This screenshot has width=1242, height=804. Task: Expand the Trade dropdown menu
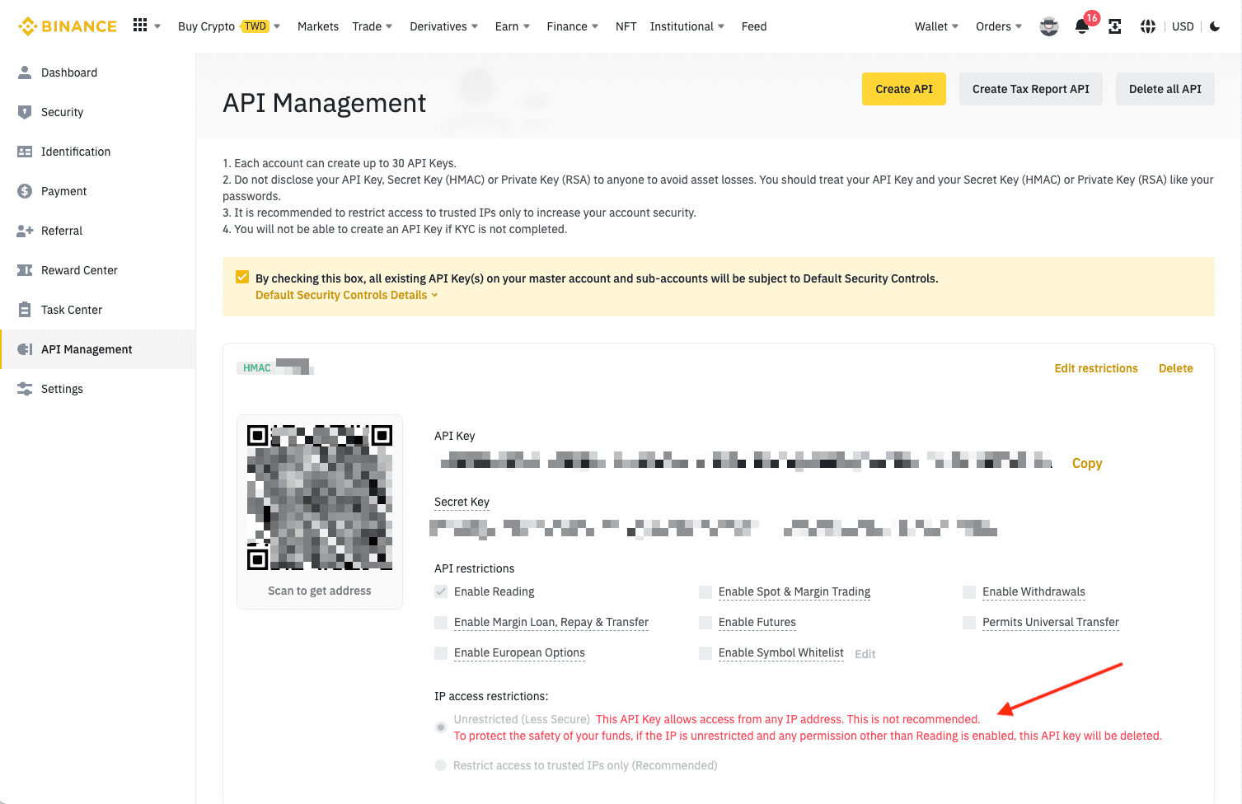click(x=373, y=26)
